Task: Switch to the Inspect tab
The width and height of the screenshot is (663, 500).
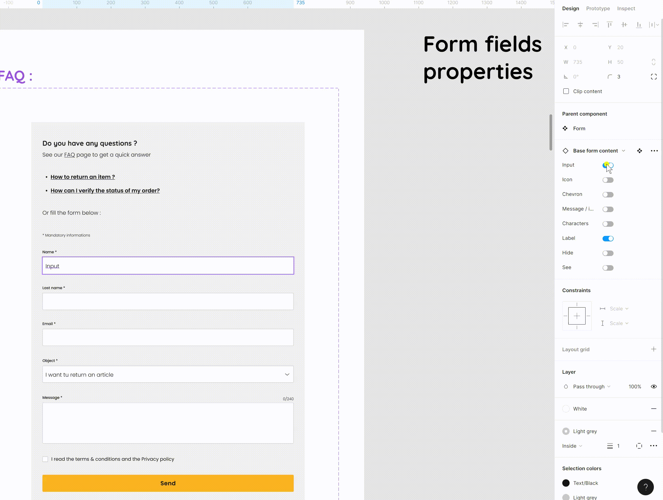Action: click(626, 8)
